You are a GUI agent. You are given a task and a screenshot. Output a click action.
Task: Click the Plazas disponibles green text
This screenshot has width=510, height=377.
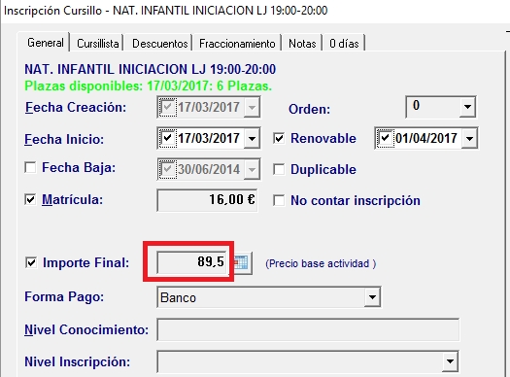pyautogui.click(x=149, y=86)
